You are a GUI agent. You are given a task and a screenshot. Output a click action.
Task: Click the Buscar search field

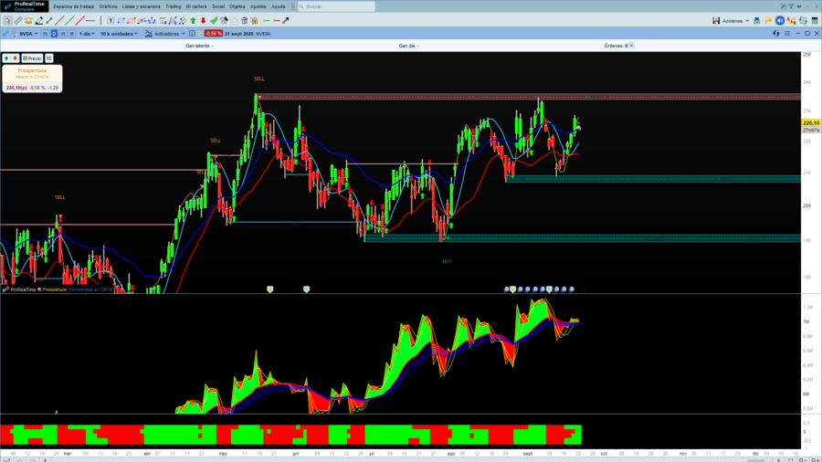pos(336,6)
